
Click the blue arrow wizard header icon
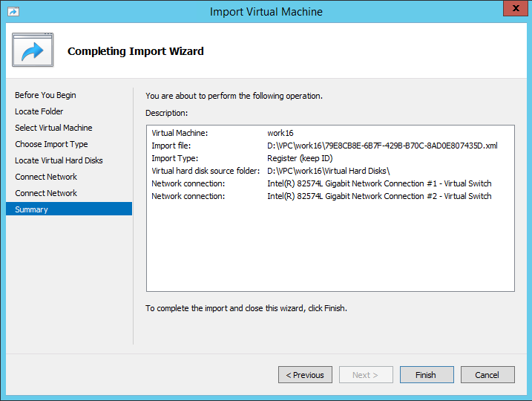tap(33, 50)
